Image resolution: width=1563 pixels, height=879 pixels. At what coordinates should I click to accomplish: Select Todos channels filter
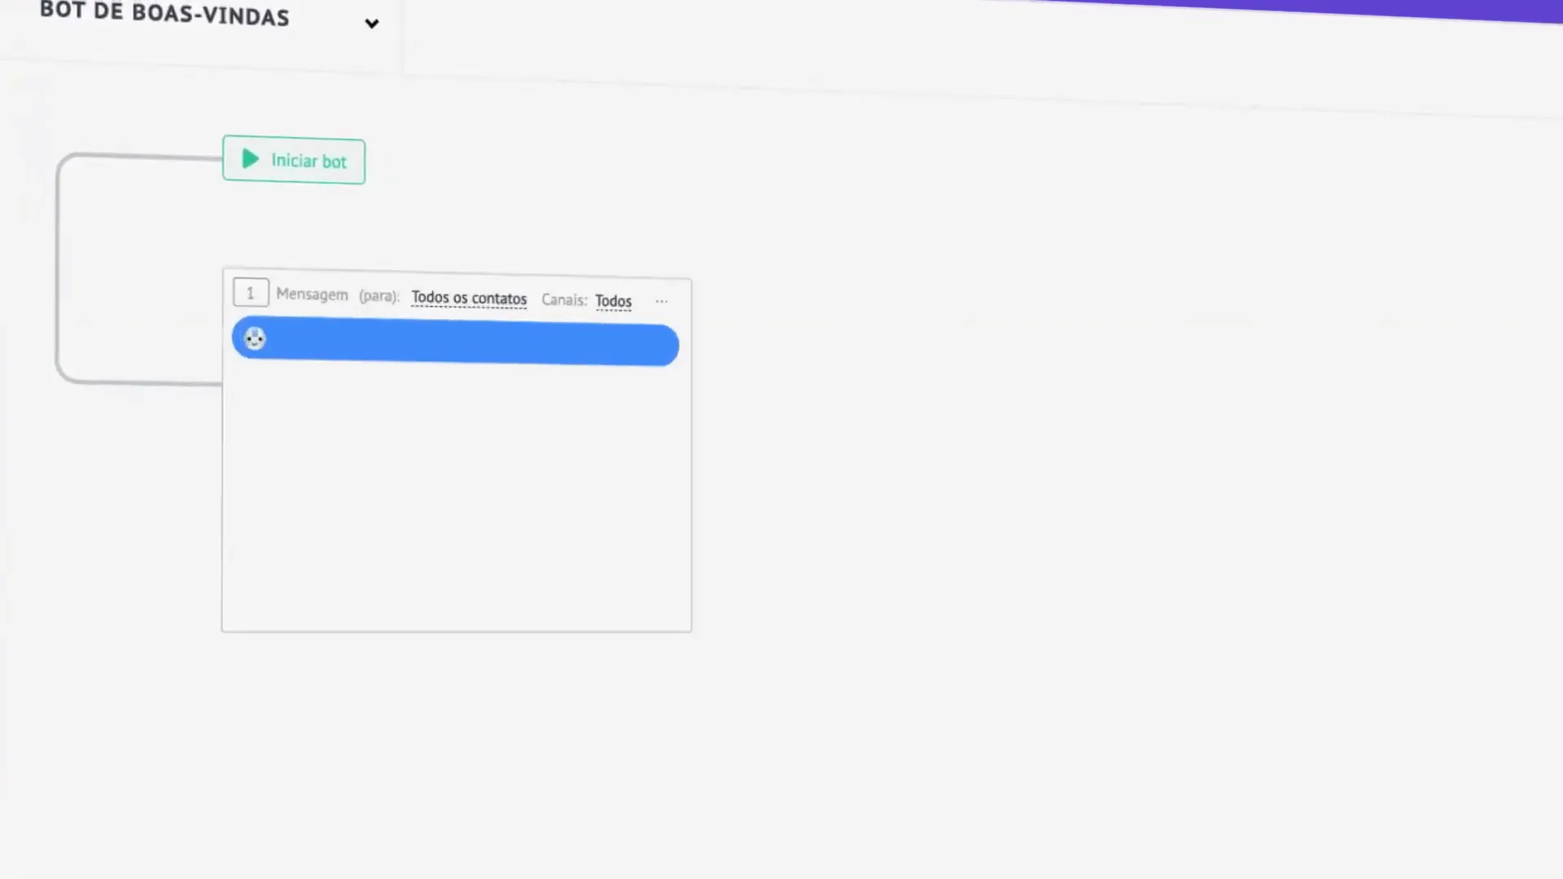(612, 300)
